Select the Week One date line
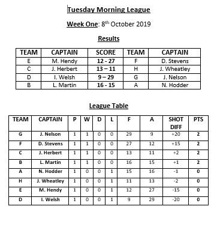Image resolution: width=217 pixels, height=233 pixels. (108, 24)
